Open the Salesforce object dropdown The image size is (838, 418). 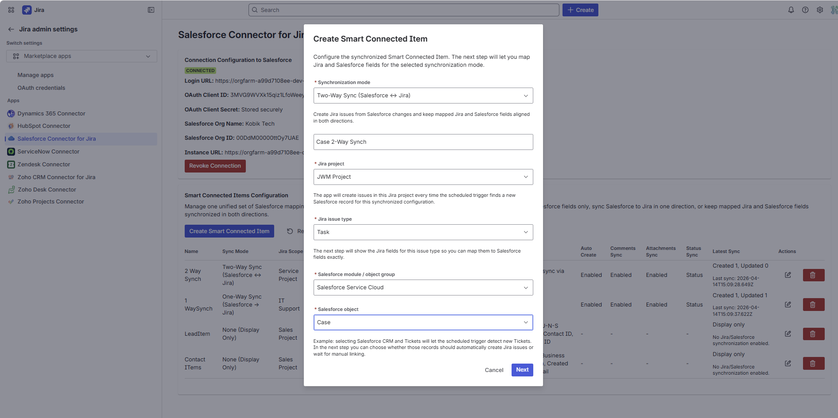tap(423, 322)
